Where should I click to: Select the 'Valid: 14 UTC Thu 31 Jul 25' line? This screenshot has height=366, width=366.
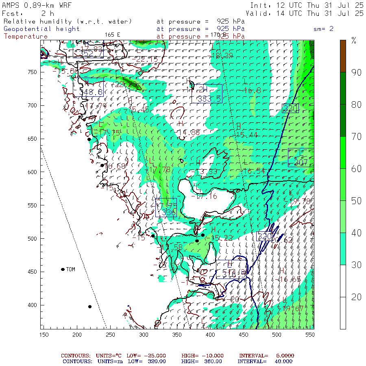pyautogui.click(x=305, y=13)
